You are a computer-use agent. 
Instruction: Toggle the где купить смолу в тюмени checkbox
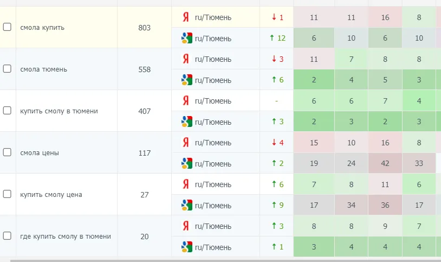click(x=7, y=236)
